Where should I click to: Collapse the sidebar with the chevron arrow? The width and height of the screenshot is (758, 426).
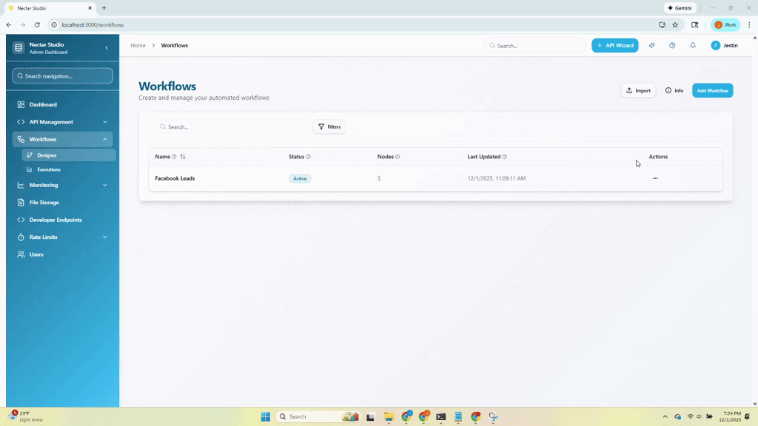pyautogui.click(x=107, y=48)
